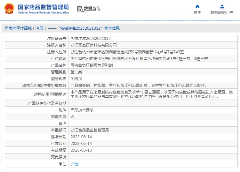Click the 生效日期 label
This screenshot has height=172, width=240.
59,144
